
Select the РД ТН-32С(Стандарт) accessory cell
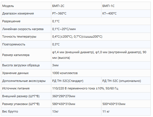pos(76,81)
